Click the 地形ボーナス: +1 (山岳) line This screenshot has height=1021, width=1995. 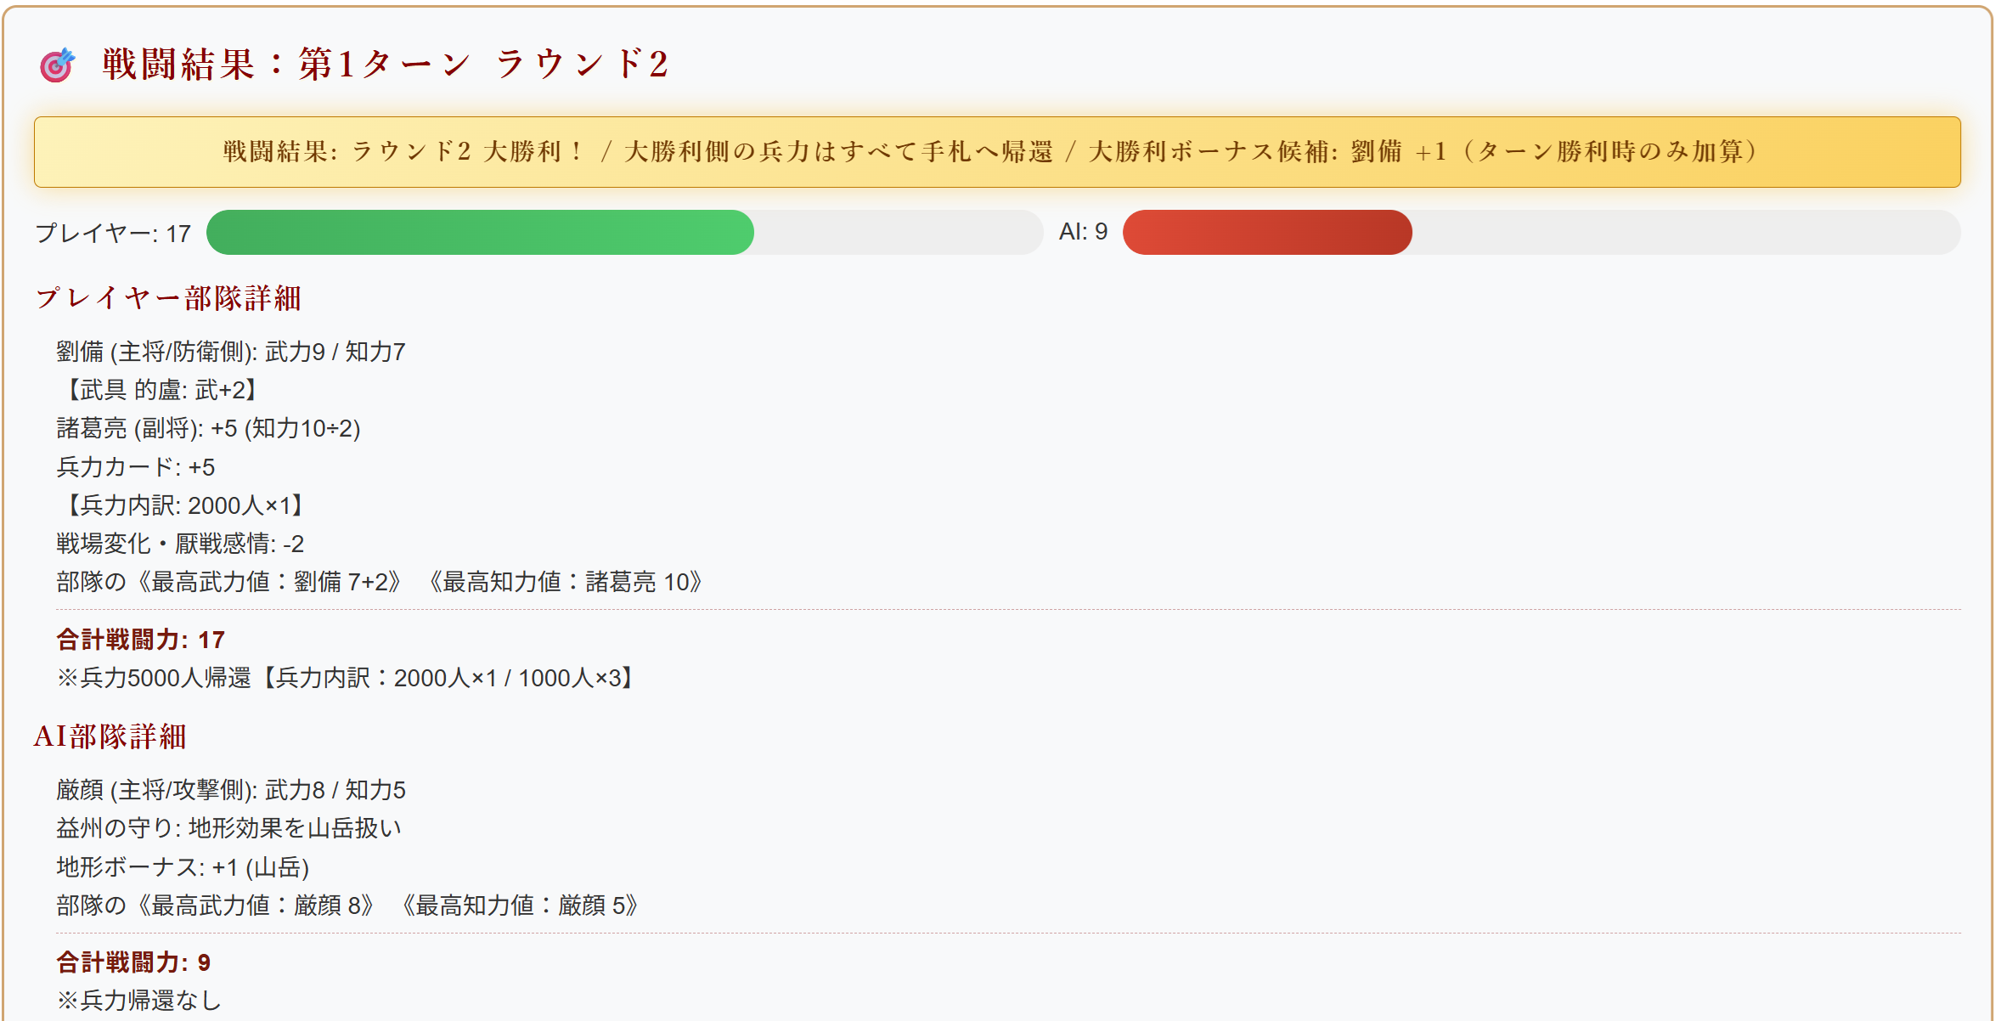[x=183, y=867]
